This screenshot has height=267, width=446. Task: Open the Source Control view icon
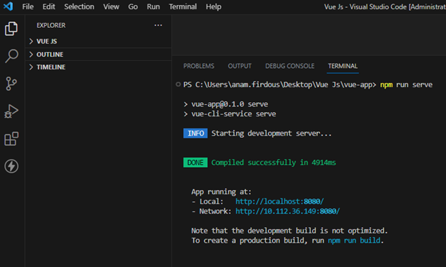pyautogui.click(x=11, y=84)
